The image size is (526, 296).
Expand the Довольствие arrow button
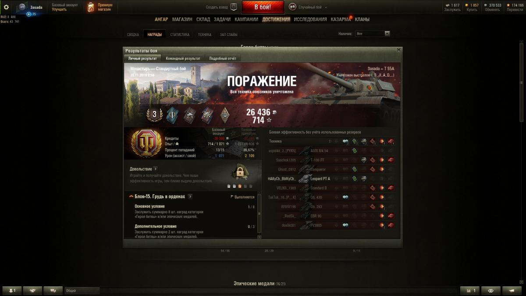point(156,169)
